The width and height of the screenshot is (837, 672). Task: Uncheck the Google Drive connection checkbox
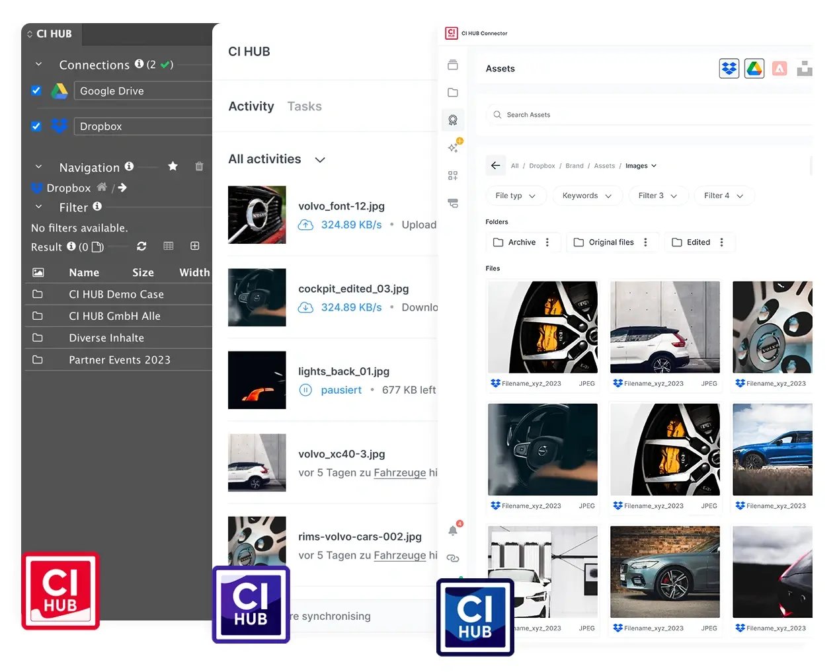coord(36,91)
